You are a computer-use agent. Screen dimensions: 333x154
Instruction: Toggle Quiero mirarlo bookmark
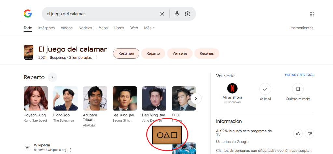pyautogui.click(x=298, y=89)
